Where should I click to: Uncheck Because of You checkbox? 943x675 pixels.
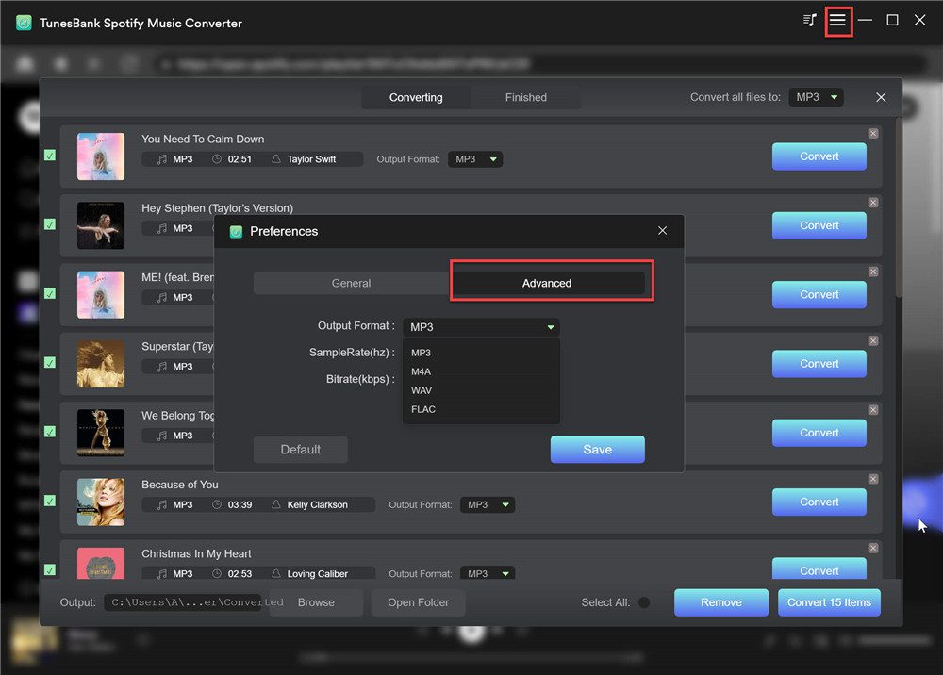click(x=50, y=501)
